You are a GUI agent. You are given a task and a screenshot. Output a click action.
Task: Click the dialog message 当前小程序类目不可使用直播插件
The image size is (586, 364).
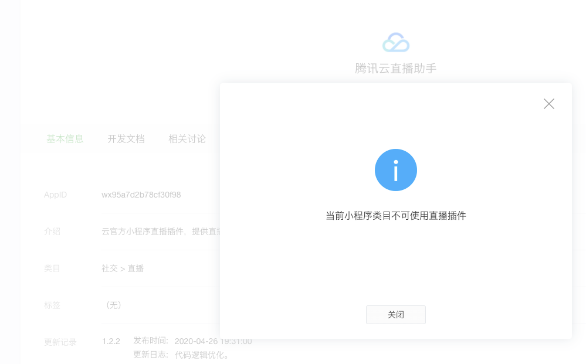[x=396, y=216]
